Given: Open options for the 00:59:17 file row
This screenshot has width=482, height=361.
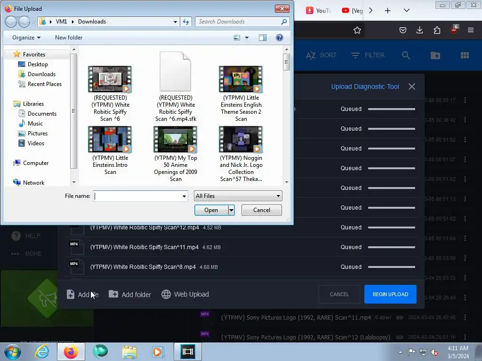Looking at the screenshot, I should pos(465,100).
